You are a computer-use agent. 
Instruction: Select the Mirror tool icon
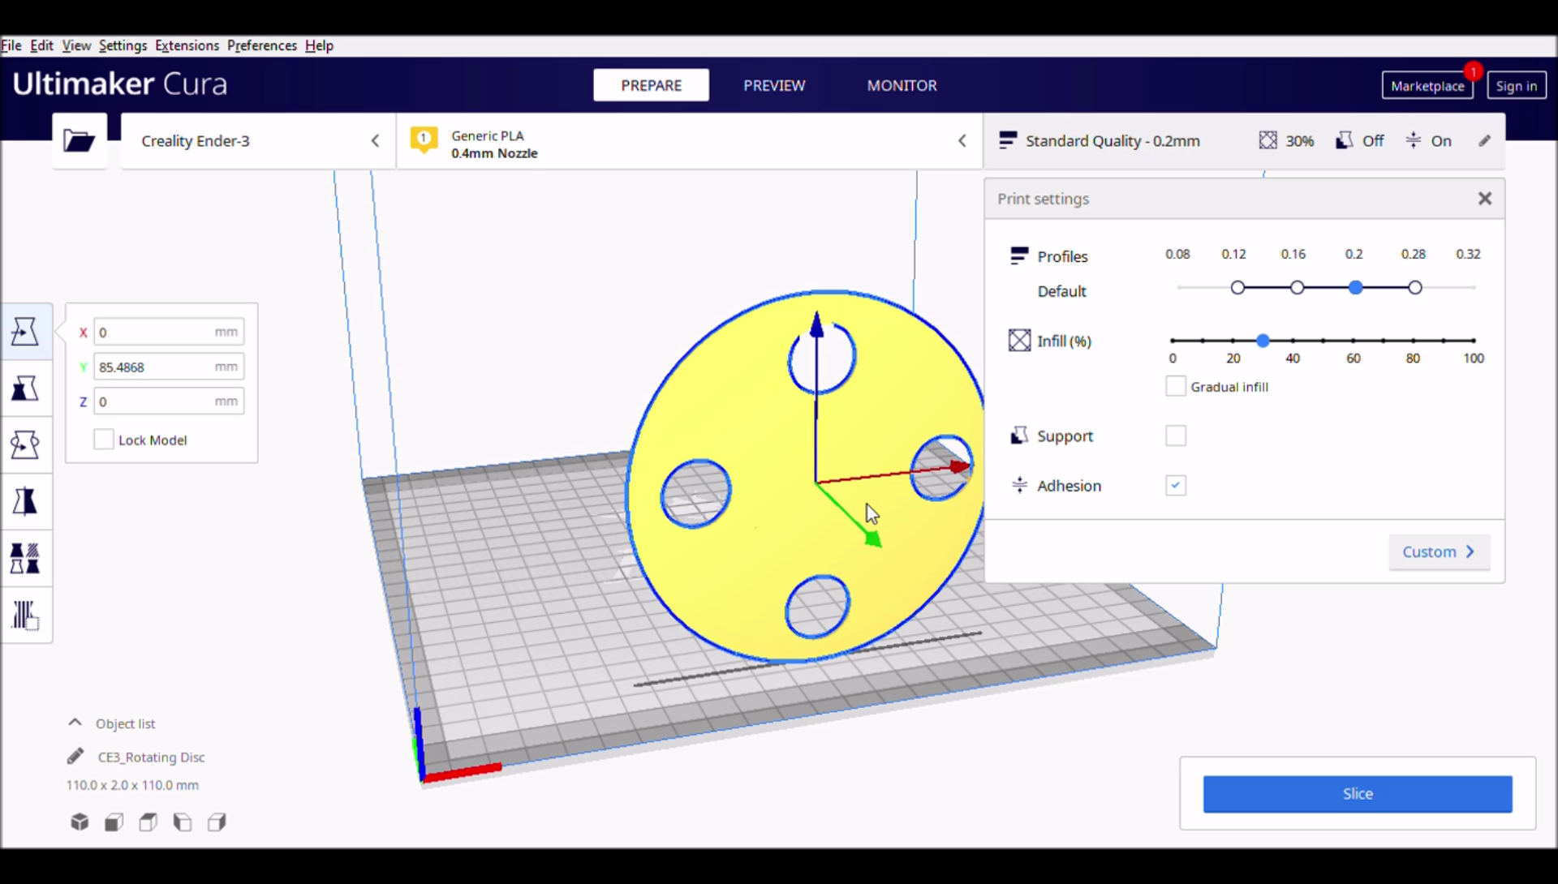(25, 502)
